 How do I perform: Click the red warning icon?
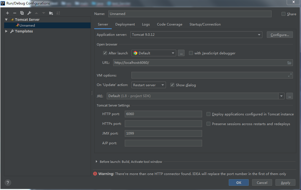95,174
